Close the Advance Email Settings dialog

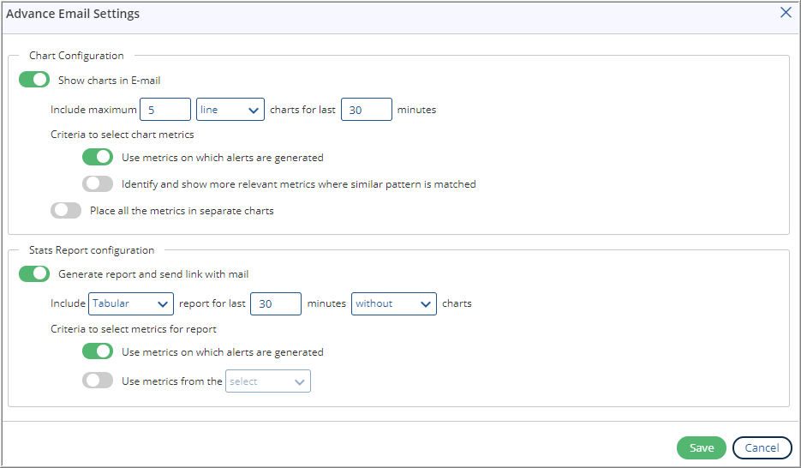point(786,12)
